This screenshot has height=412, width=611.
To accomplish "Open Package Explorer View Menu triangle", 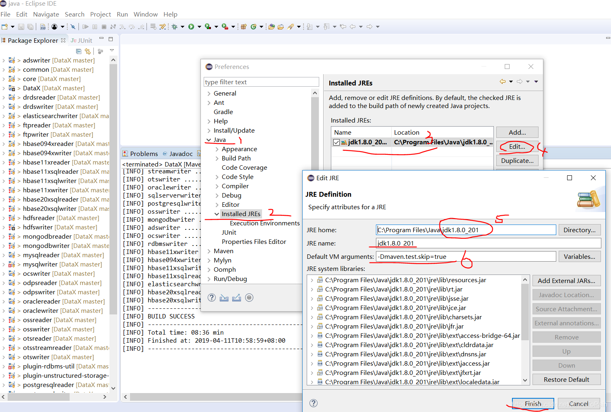I will tap(112, 50).
